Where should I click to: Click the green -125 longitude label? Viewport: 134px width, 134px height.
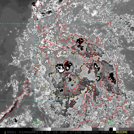pyautogui.click(x=109, y=122)
